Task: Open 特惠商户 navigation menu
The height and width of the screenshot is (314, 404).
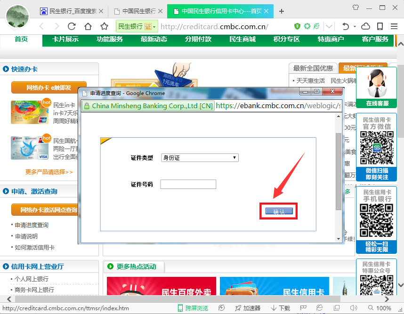Action: pos(331,39)
